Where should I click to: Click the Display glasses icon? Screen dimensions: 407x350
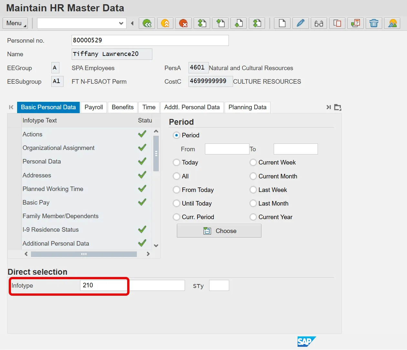point(319,23)
